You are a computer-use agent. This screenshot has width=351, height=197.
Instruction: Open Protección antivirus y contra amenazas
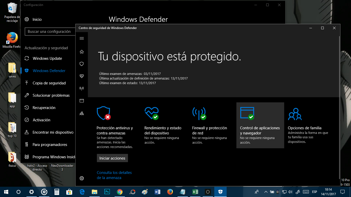pos(115,131)
